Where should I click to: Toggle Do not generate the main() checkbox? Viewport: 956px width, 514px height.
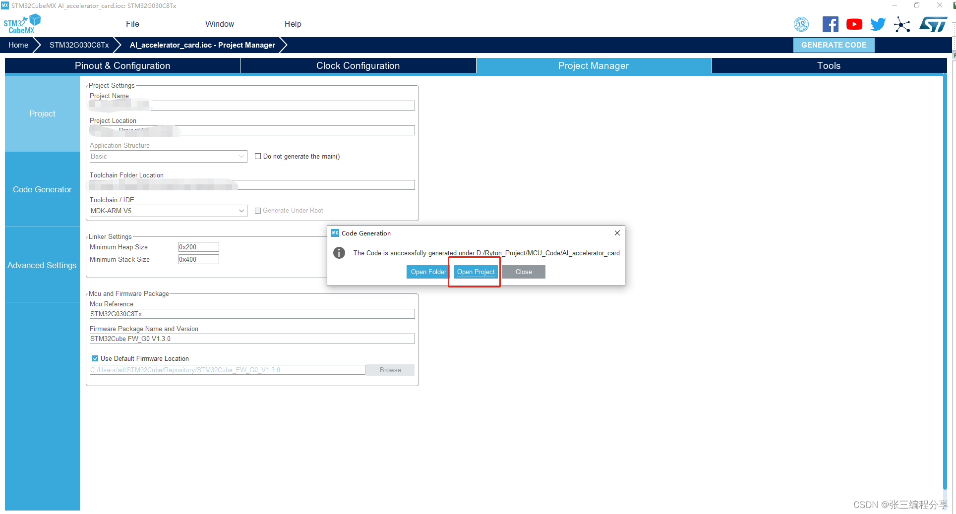coord(258,156)
